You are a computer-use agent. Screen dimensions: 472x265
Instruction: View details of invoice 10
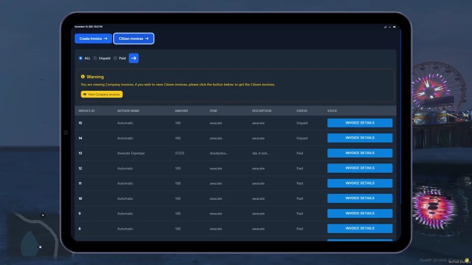point(360,198)
